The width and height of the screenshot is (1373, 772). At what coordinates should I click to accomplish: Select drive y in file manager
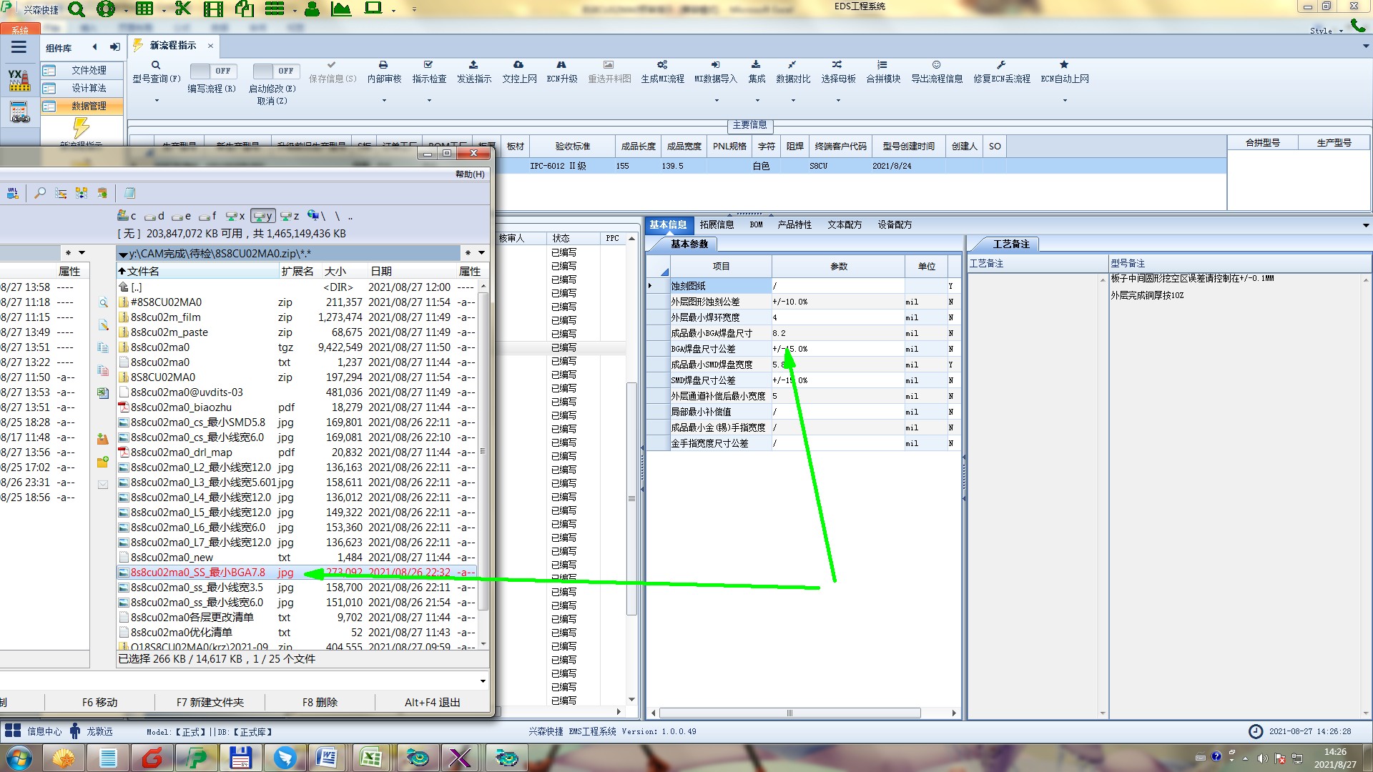(262, 216)
